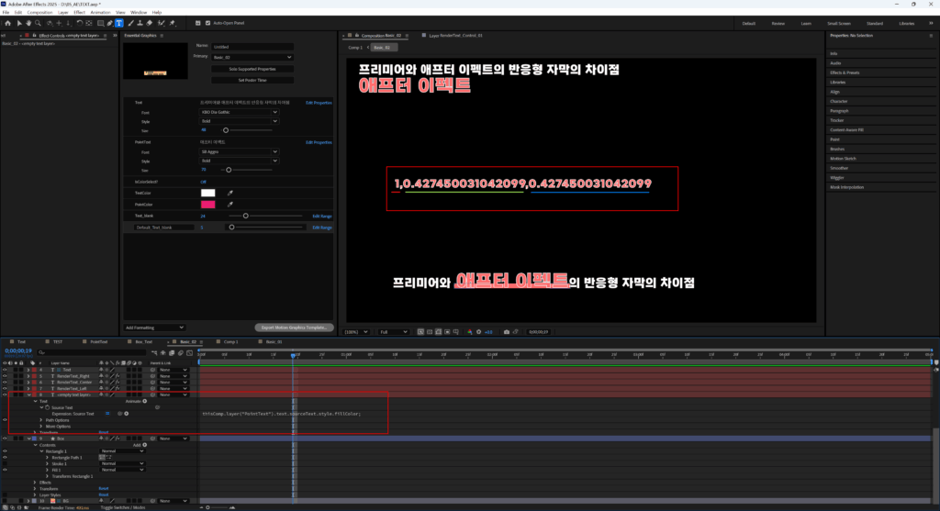The height and width of the screenshot is (511, 940).
Task: Click the Add shape contents icon
Action: click(144, 445)
